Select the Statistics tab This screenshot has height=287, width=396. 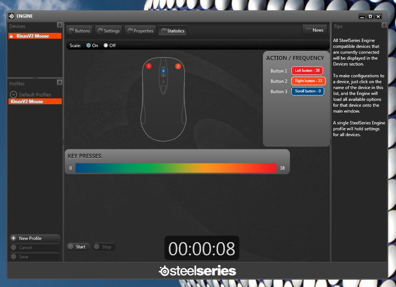[x=172, y=31]
